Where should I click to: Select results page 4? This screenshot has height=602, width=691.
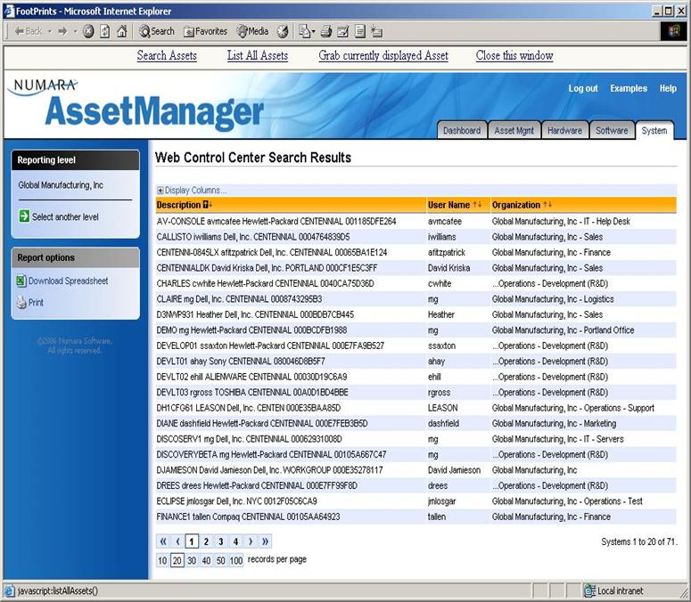(235, 541)
